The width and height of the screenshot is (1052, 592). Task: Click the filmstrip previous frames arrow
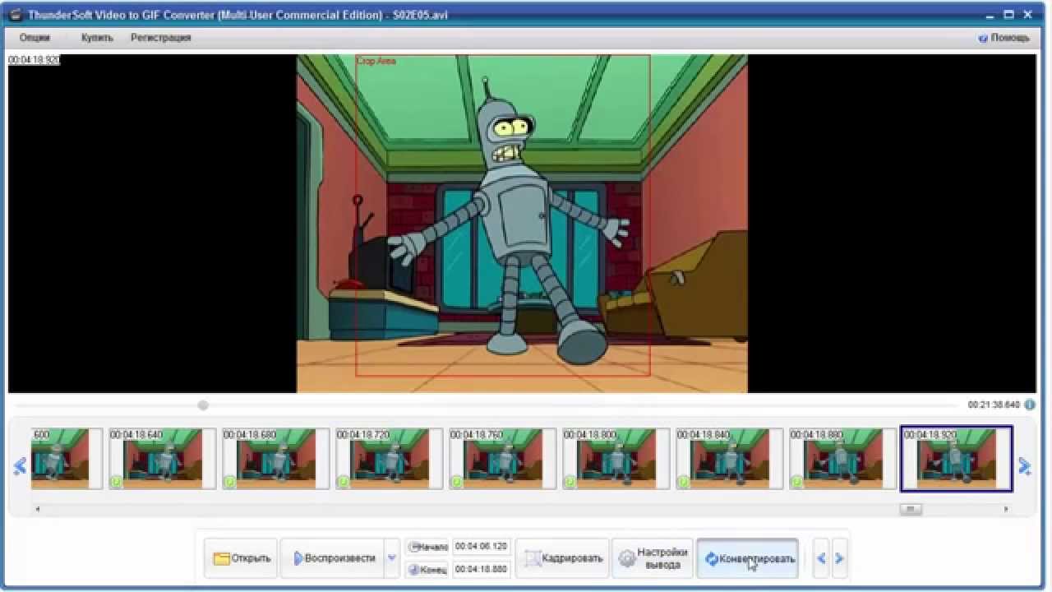click(20, 466)
